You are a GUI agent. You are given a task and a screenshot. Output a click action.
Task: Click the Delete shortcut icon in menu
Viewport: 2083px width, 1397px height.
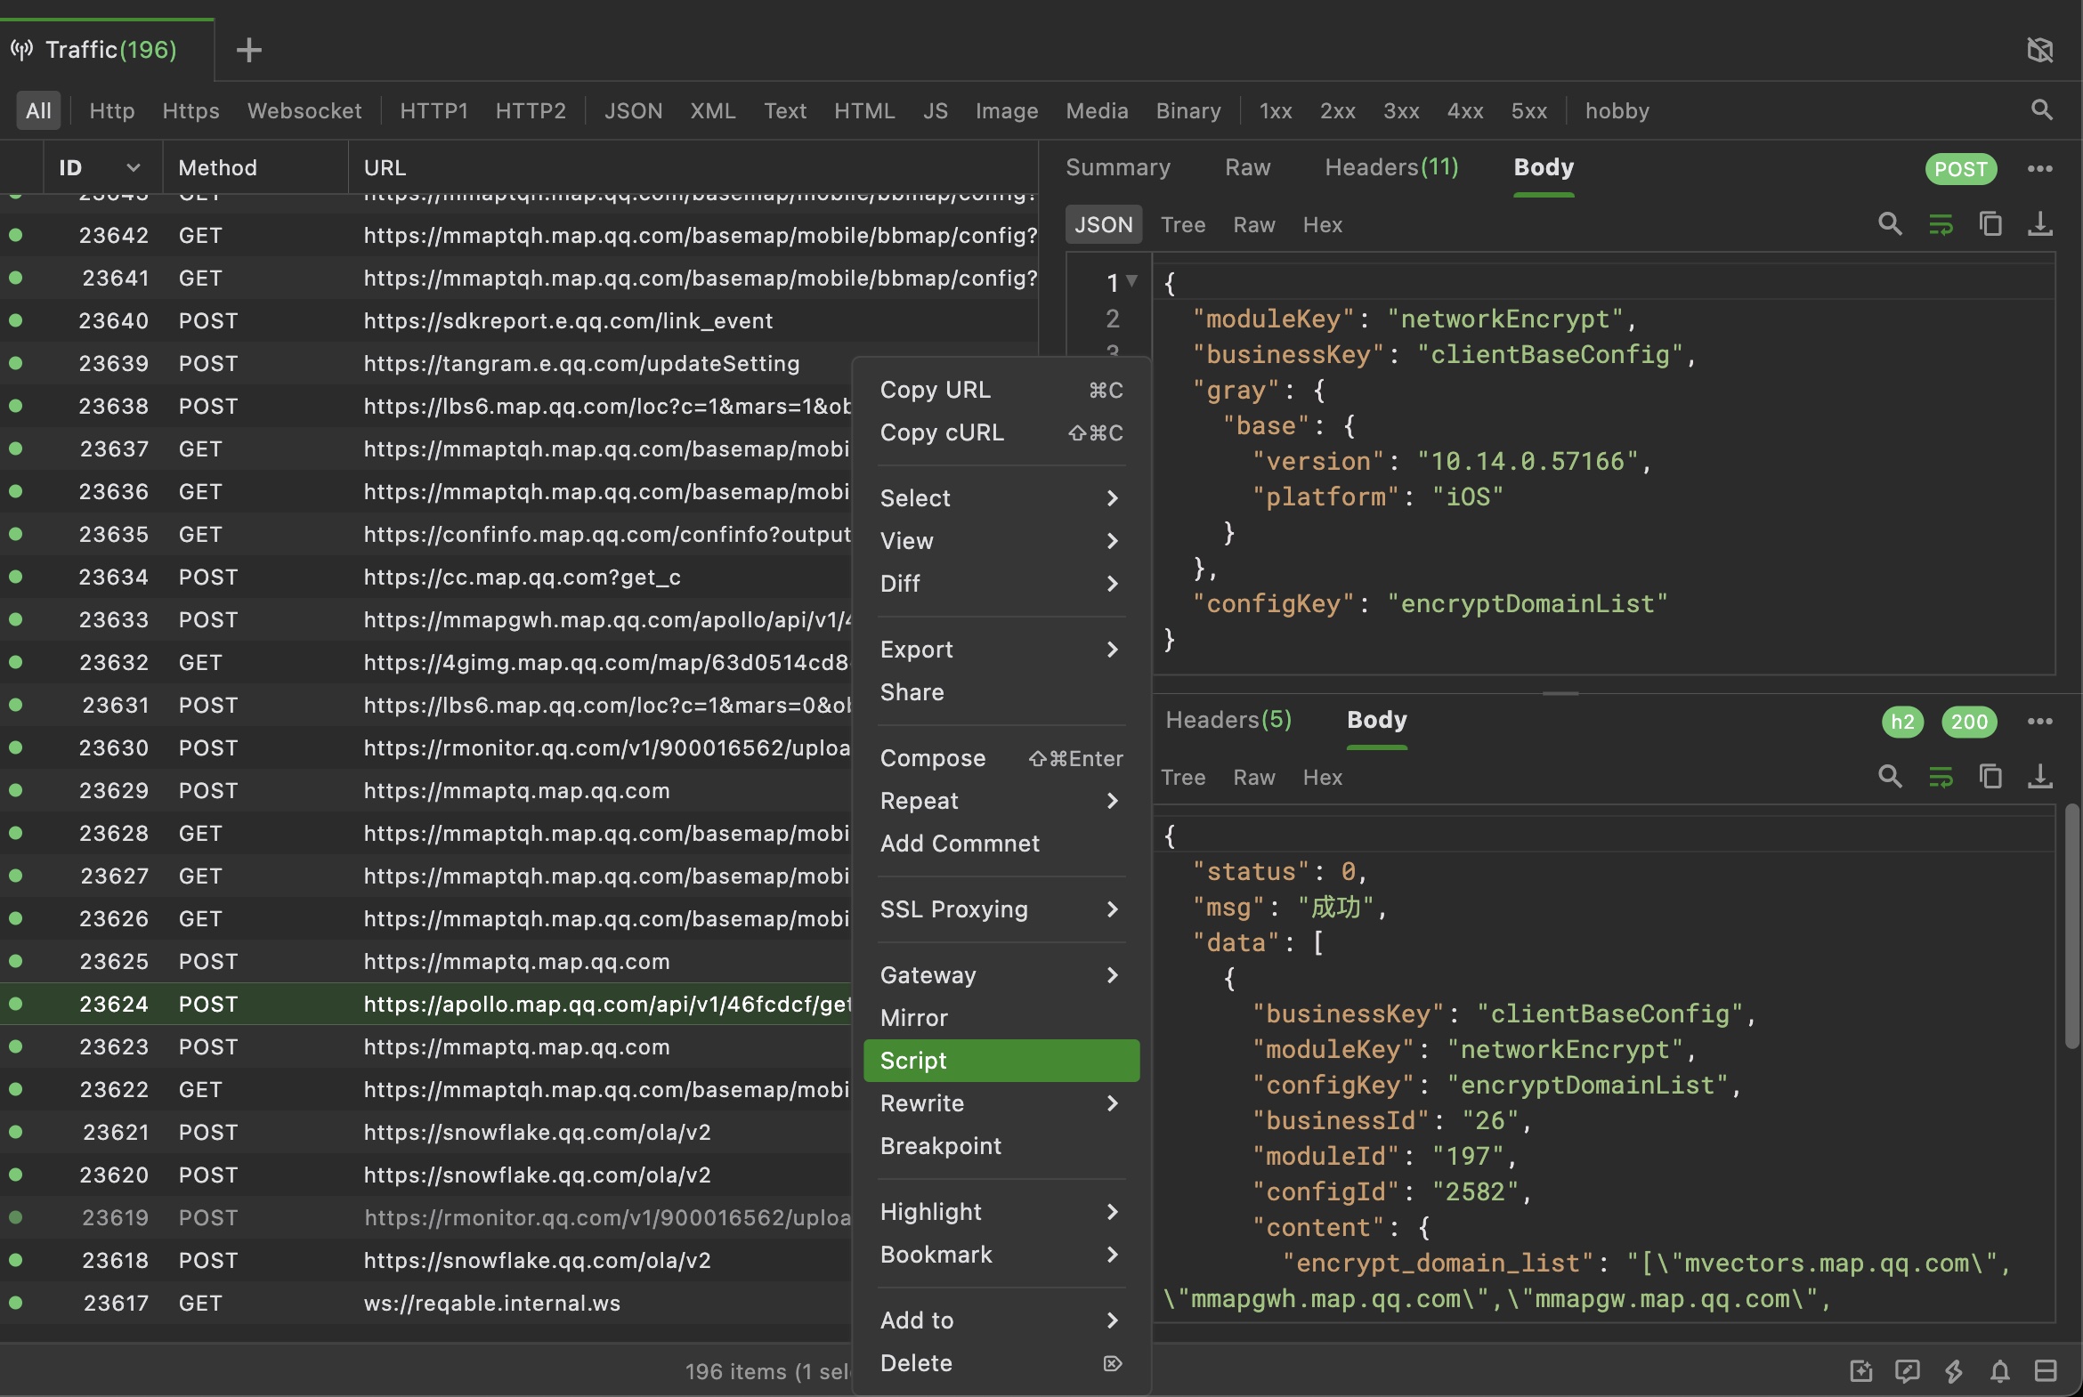pyautogui.click(x=1112, y=1363)
